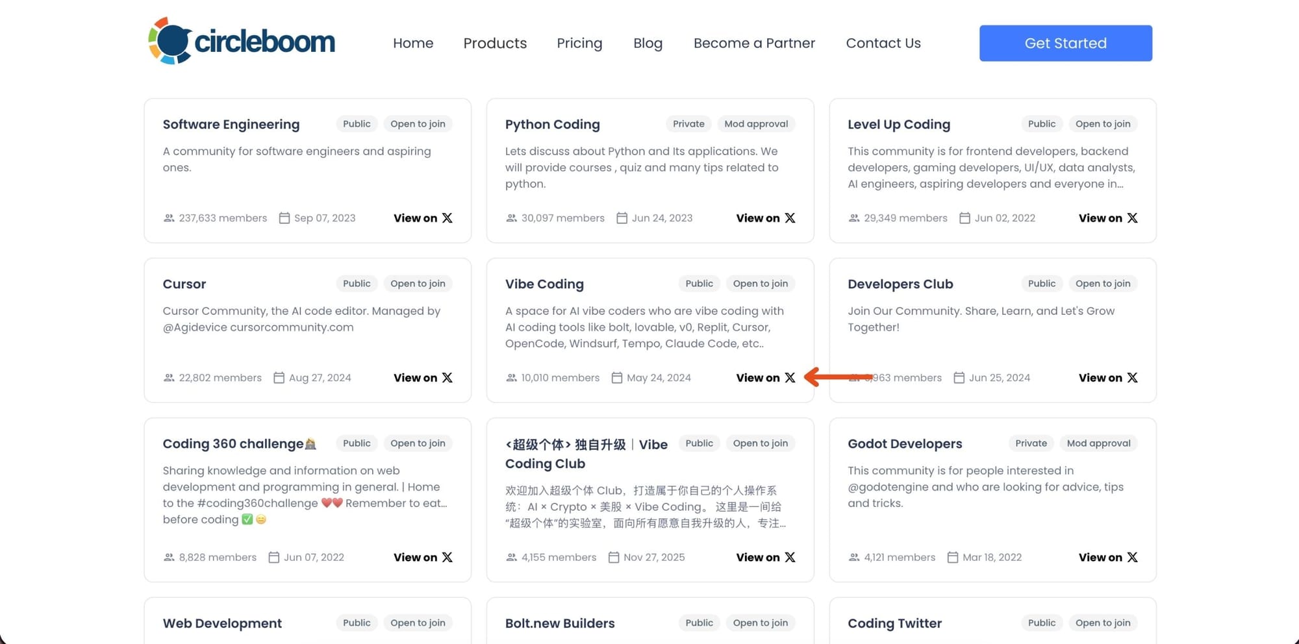The height and width of the screenshot is (644, 1299).
Task: Open the Blog navigation link
Action: [648, 43]
